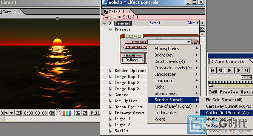Toggle the red channel swatch in viewer
Viewport: 253px width, 136px height.
tap(64, 113)
